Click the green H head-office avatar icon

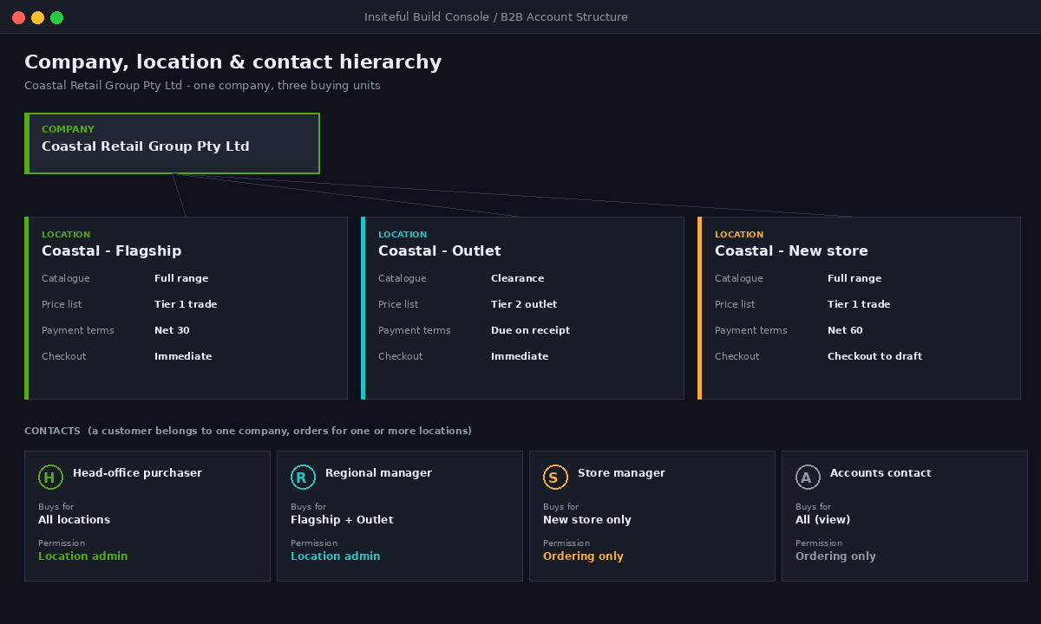point(50,478)
